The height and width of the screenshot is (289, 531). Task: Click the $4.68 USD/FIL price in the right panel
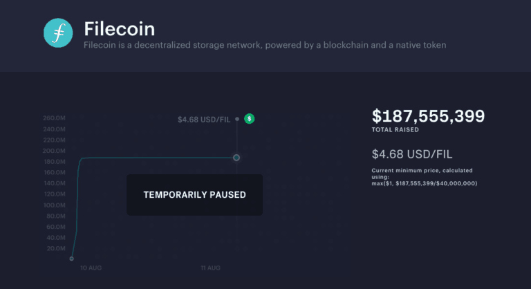coord(412,153)
